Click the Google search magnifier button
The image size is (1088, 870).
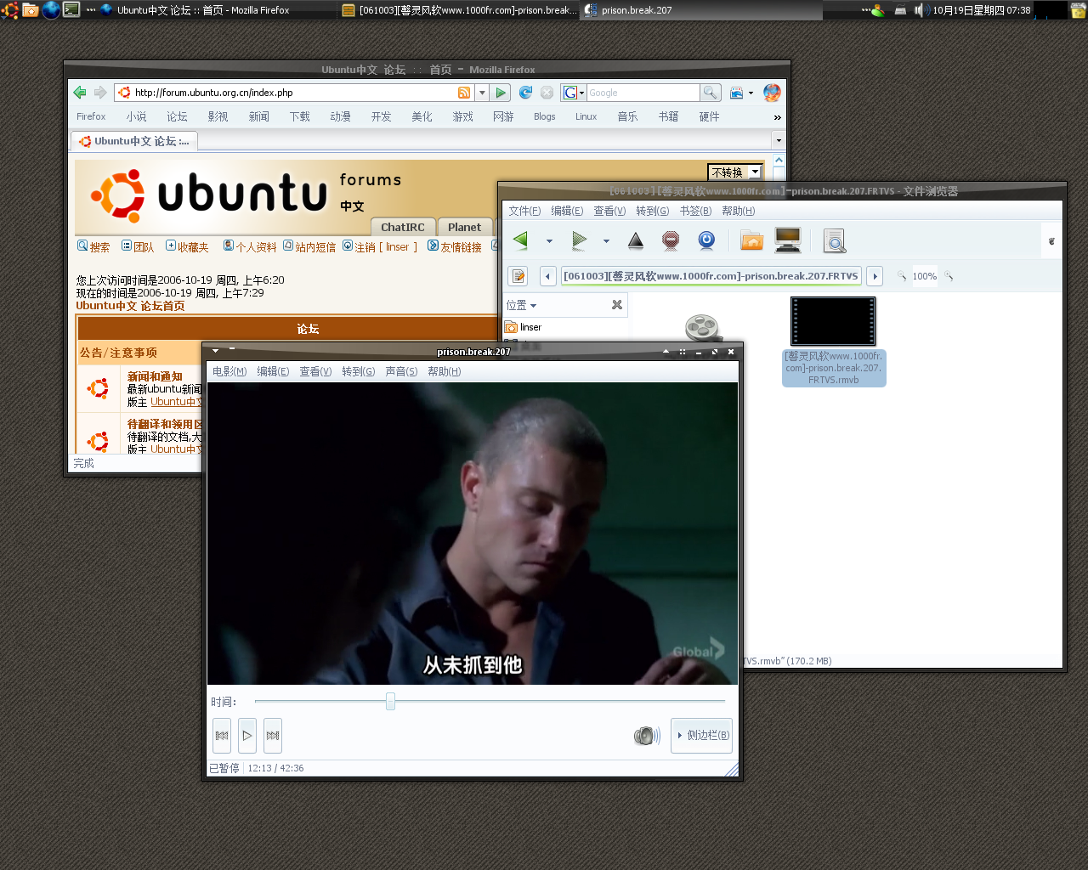click(710, 93)
